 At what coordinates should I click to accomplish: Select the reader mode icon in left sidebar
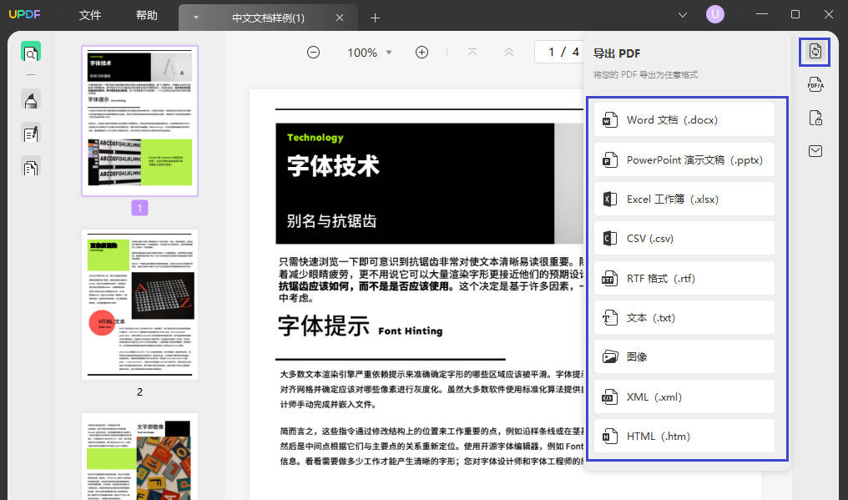click(31, 53)
